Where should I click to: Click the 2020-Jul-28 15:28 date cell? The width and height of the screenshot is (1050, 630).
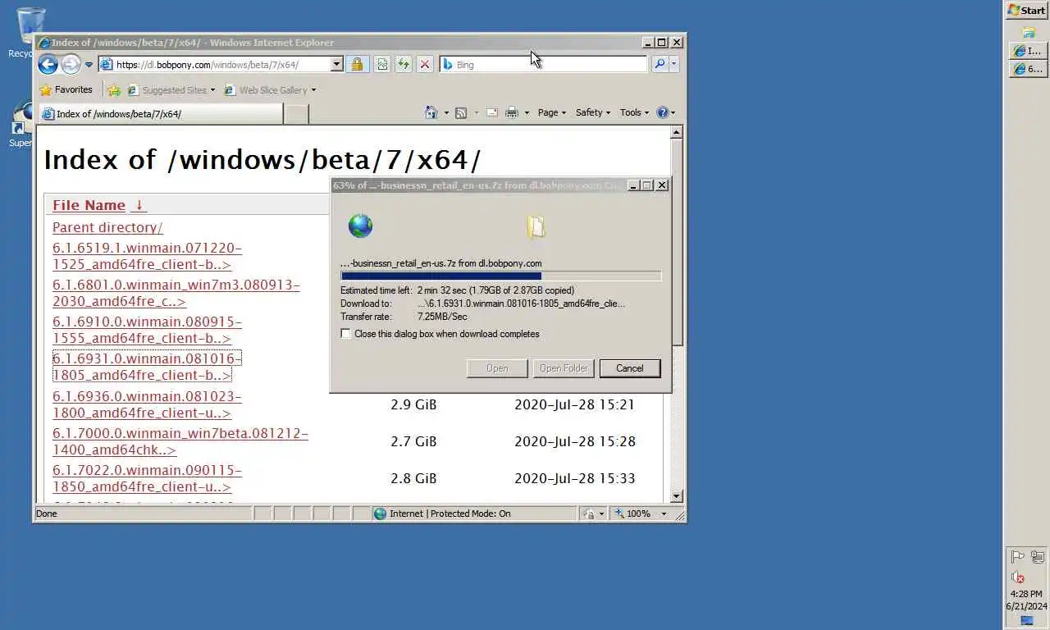point(575,441)
